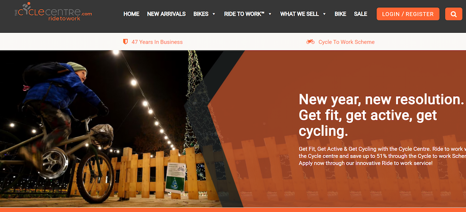Click the shield icon beside 47 Years
Image resolution: width=466 pixels, height=212 pixels.
click(126, 42)
